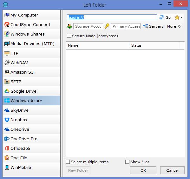
Task: Close the Left Folder dialog
Action: 181,3
